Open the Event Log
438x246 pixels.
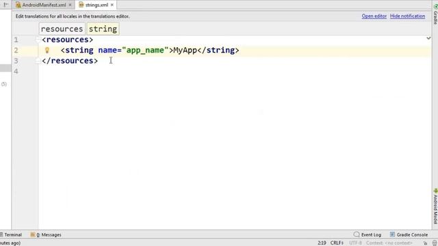(368, 235)
